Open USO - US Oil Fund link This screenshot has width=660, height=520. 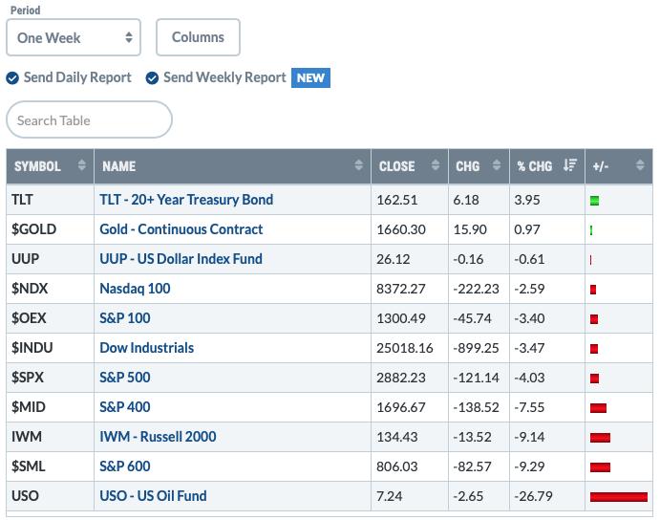pyautogui.click(x=153, y=496)
